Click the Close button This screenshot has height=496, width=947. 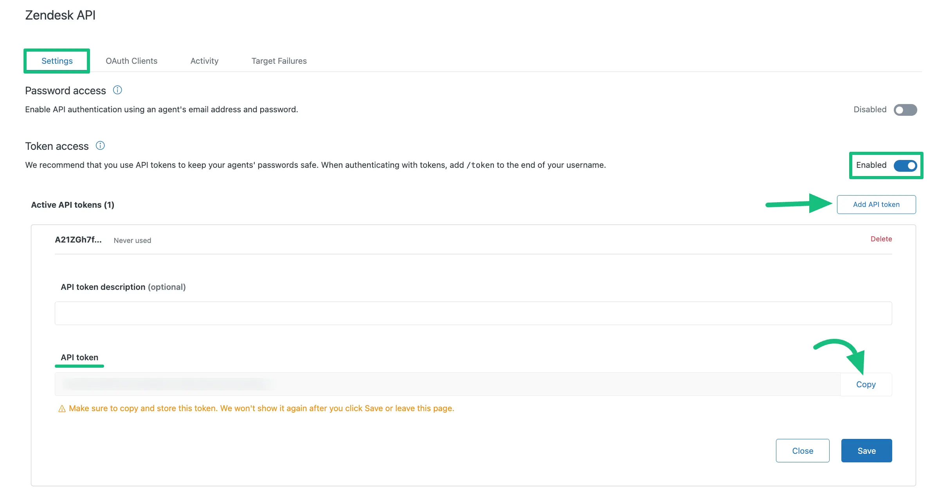802,450
